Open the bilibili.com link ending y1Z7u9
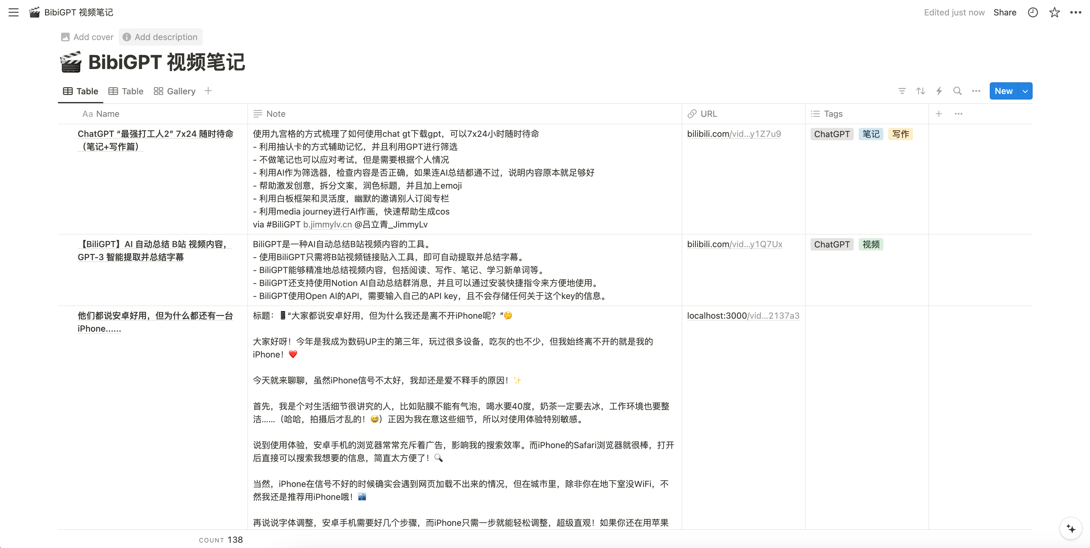This screenshot has width=1090, height=548. click(x=734, y=134)
